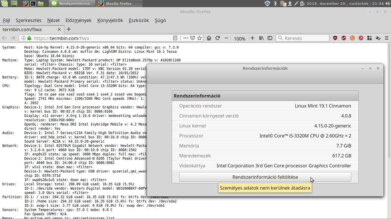Image resolution: width=391 pixels, height=219 pixels.
Task: Open the Eszközök menu
Action: click(139, 20)
